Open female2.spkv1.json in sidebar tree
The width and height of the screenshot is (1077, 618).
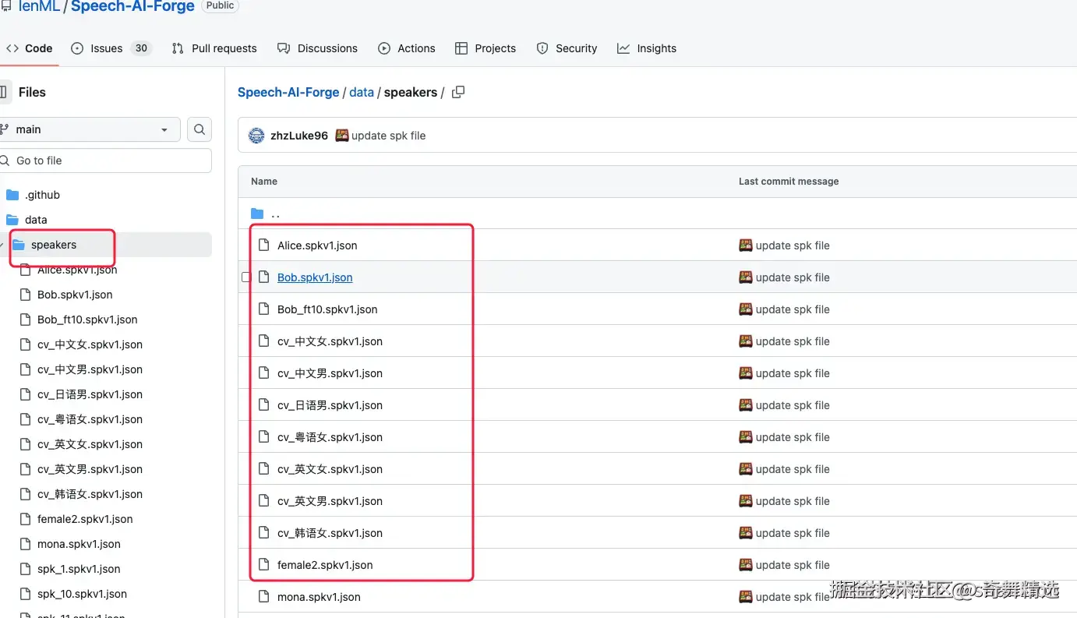pos(85,519)
